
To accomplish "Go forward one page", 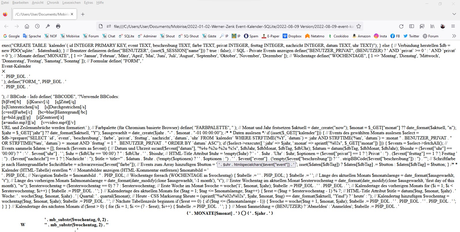I will pos(17,26).
